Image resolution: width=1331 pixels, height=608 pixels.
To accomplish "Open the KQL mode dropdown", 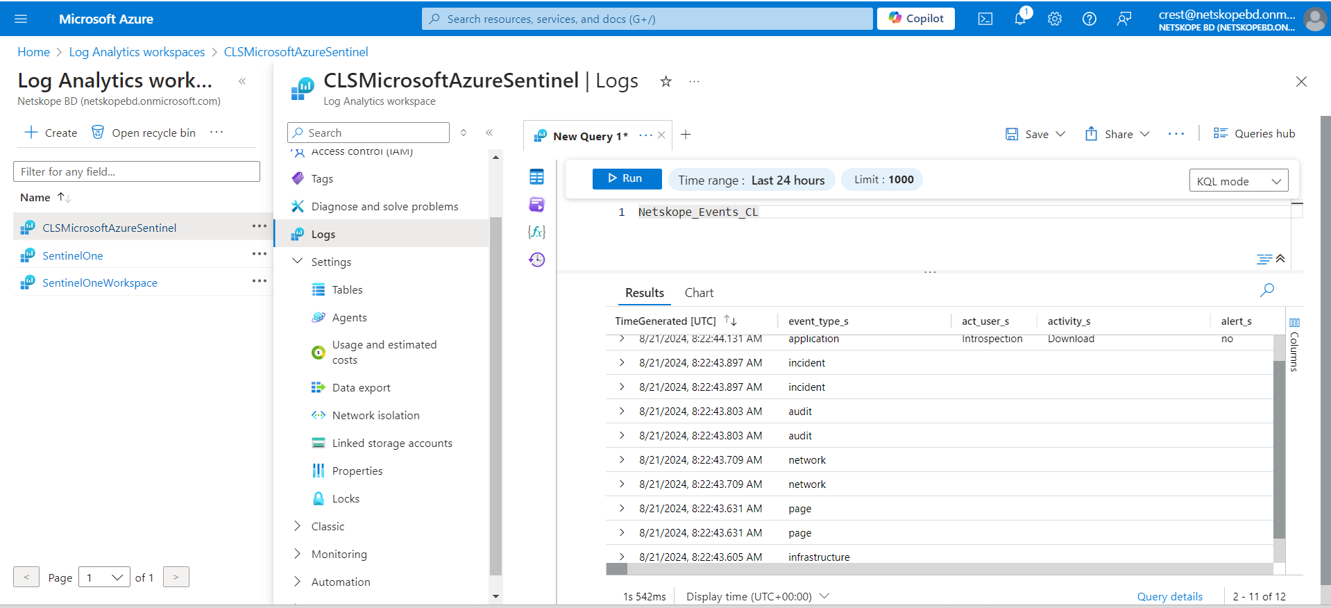I will (1239, 181).
